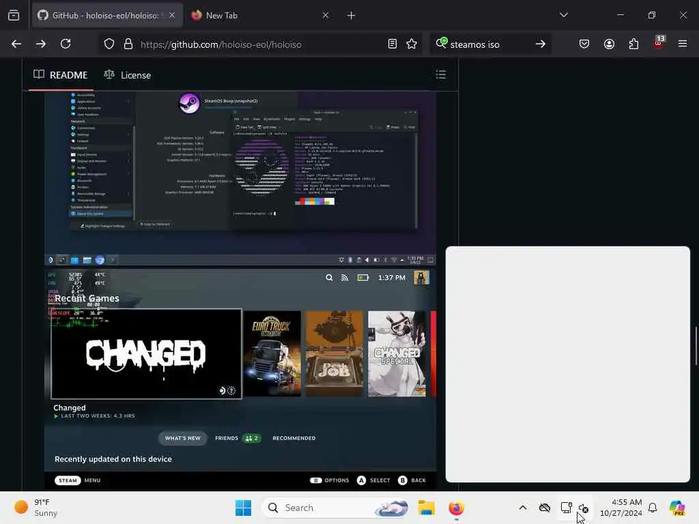
Task: Reload the current GitHub page
Action: pyautogui.click(x=66, y=44)
